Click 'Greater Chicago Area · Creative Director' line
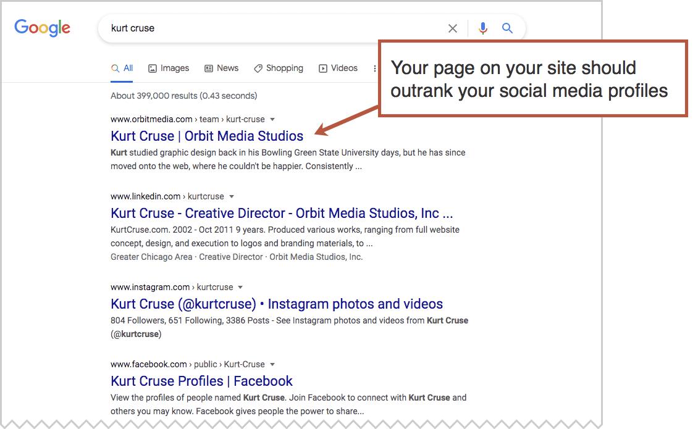The width and height of the screenshot is (698, 429). pos(237,257)
